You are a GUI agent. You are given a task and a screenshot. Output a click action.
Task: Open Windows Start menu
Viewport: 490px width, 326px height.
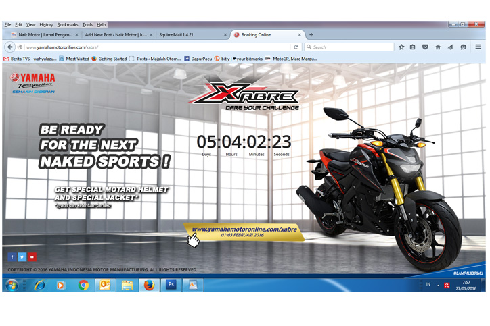[x=12, y=286]
